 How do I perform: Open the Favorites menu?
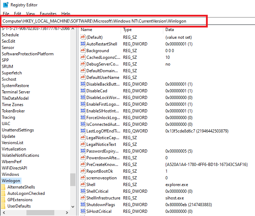pos(48,14)
